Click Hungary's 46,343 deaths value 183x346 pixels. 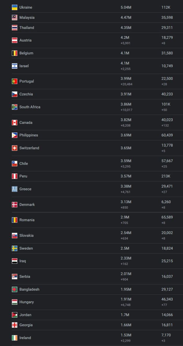(x=167, y=300)
